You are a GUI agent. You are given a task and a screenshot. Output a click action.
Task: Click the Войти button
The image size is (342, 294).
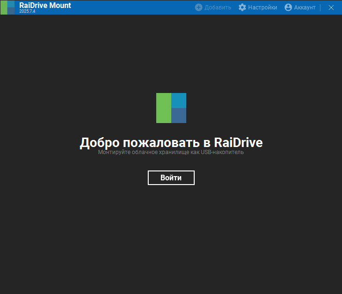[x=171, y=178]
